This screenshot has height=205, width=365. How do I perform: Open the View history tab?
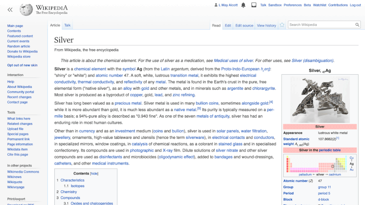pos(266,26)
